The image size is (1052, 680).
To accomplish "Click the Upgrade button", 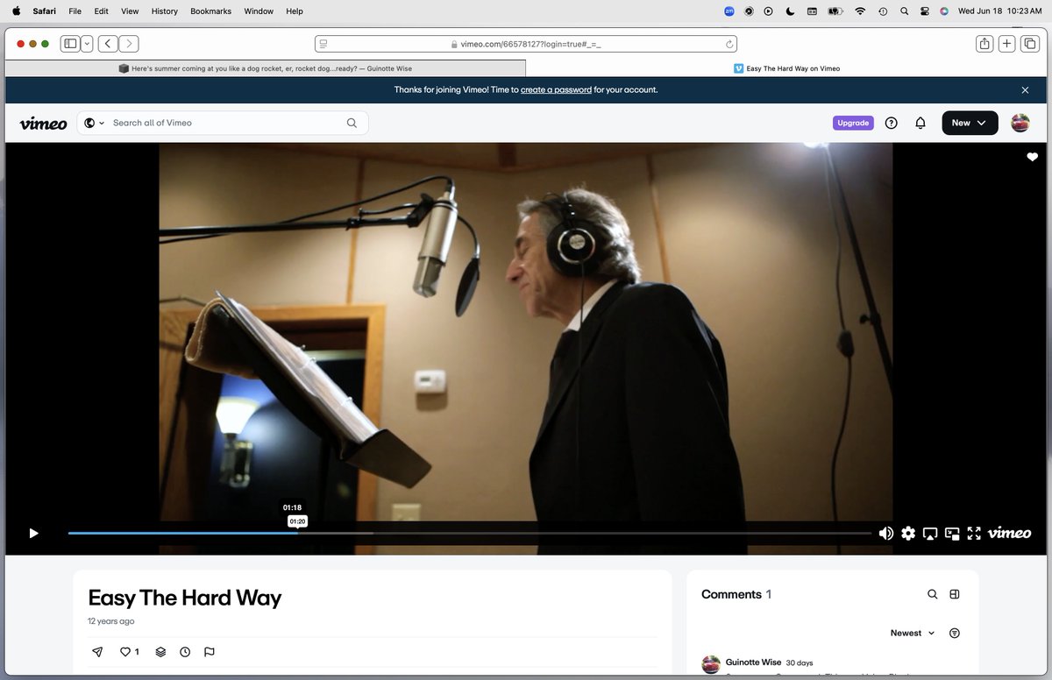I will pos(853,123).
